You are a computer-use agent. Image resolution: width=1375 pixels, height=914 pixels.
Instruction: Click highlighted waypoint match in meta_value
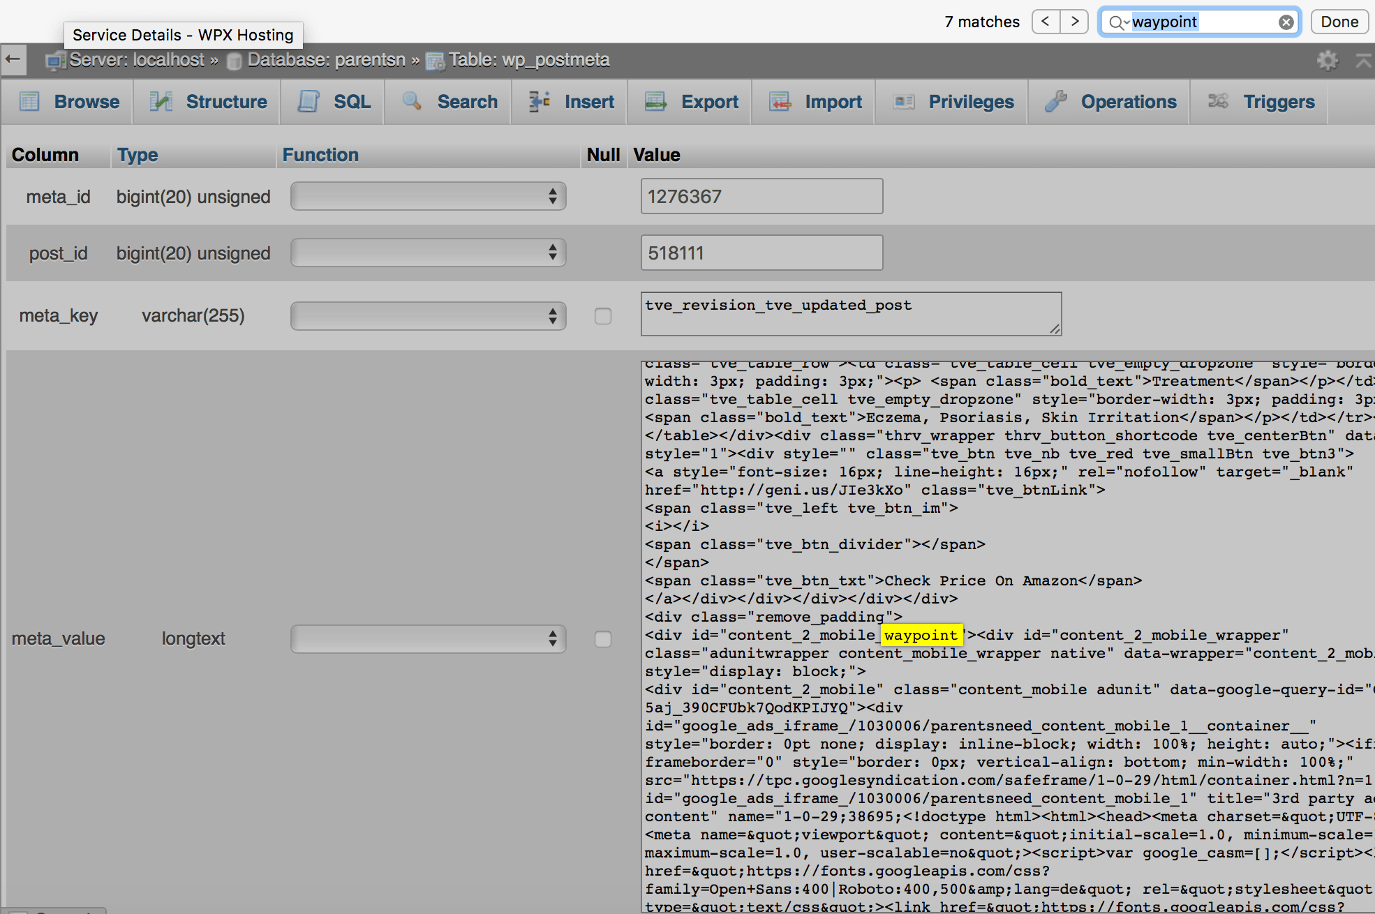click(x=921, y=635)
